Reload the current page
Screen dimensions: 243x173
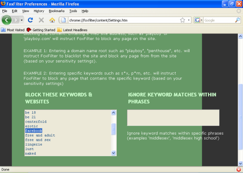pyautogui.click(x=30, y=20)
